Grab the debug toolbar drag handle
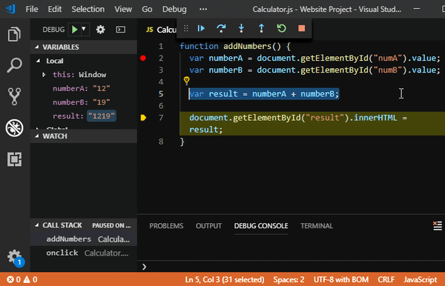 [x=186, y=28]
